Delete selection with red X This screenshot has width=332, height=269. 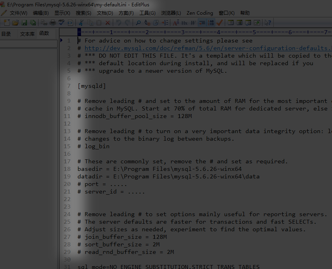click(x=108, y=23)
